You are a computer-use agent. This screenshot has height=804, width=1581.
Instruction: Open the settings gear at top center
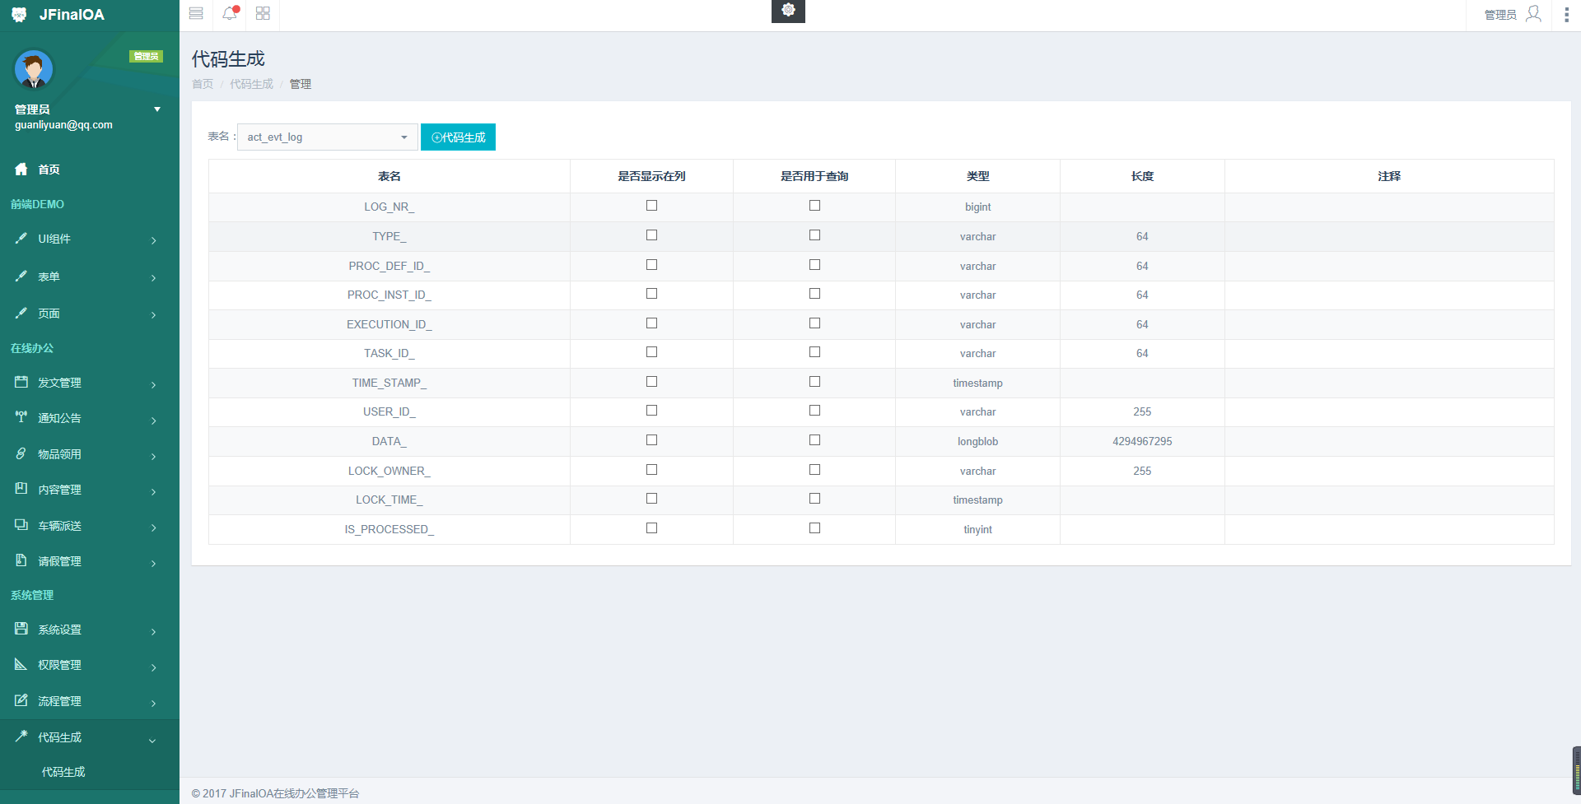click(x=788, y=10)
